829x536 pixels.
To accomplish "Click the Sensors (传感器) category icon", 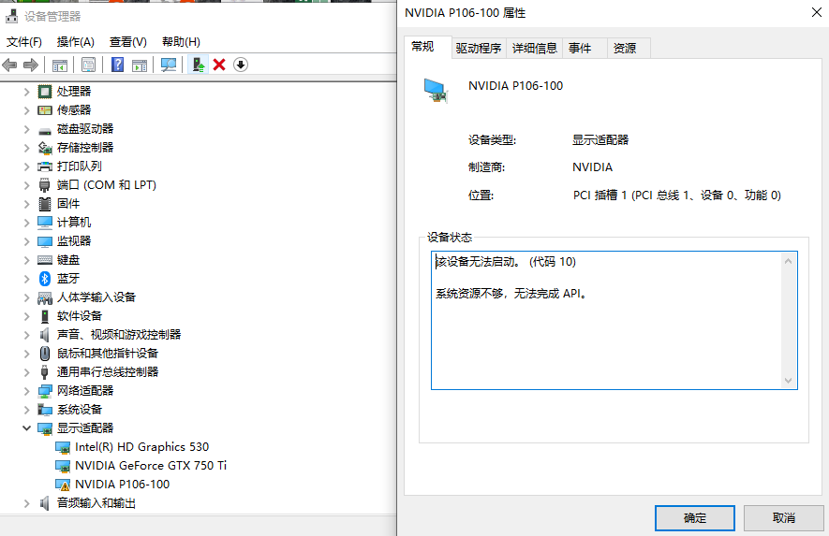I will pos(45,110).
